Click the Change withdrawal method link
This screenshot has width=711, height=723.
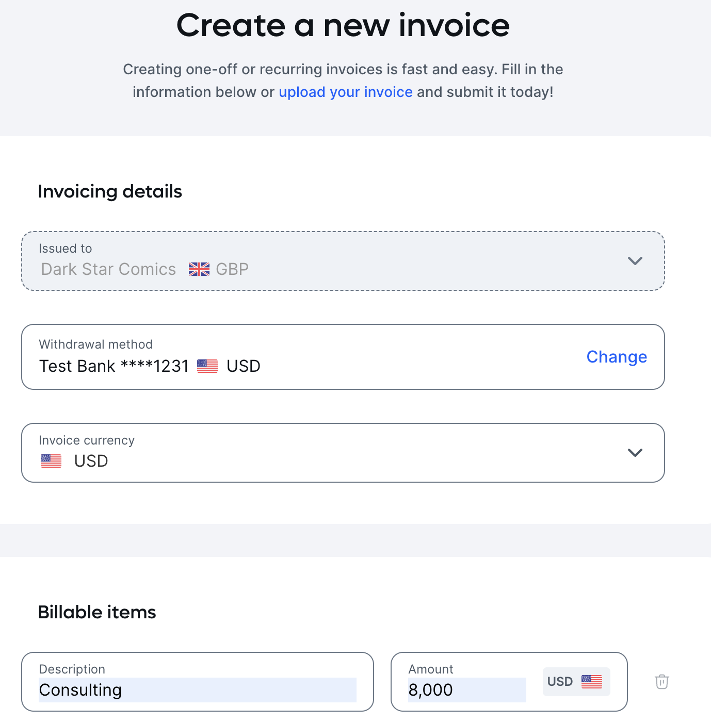617,357
